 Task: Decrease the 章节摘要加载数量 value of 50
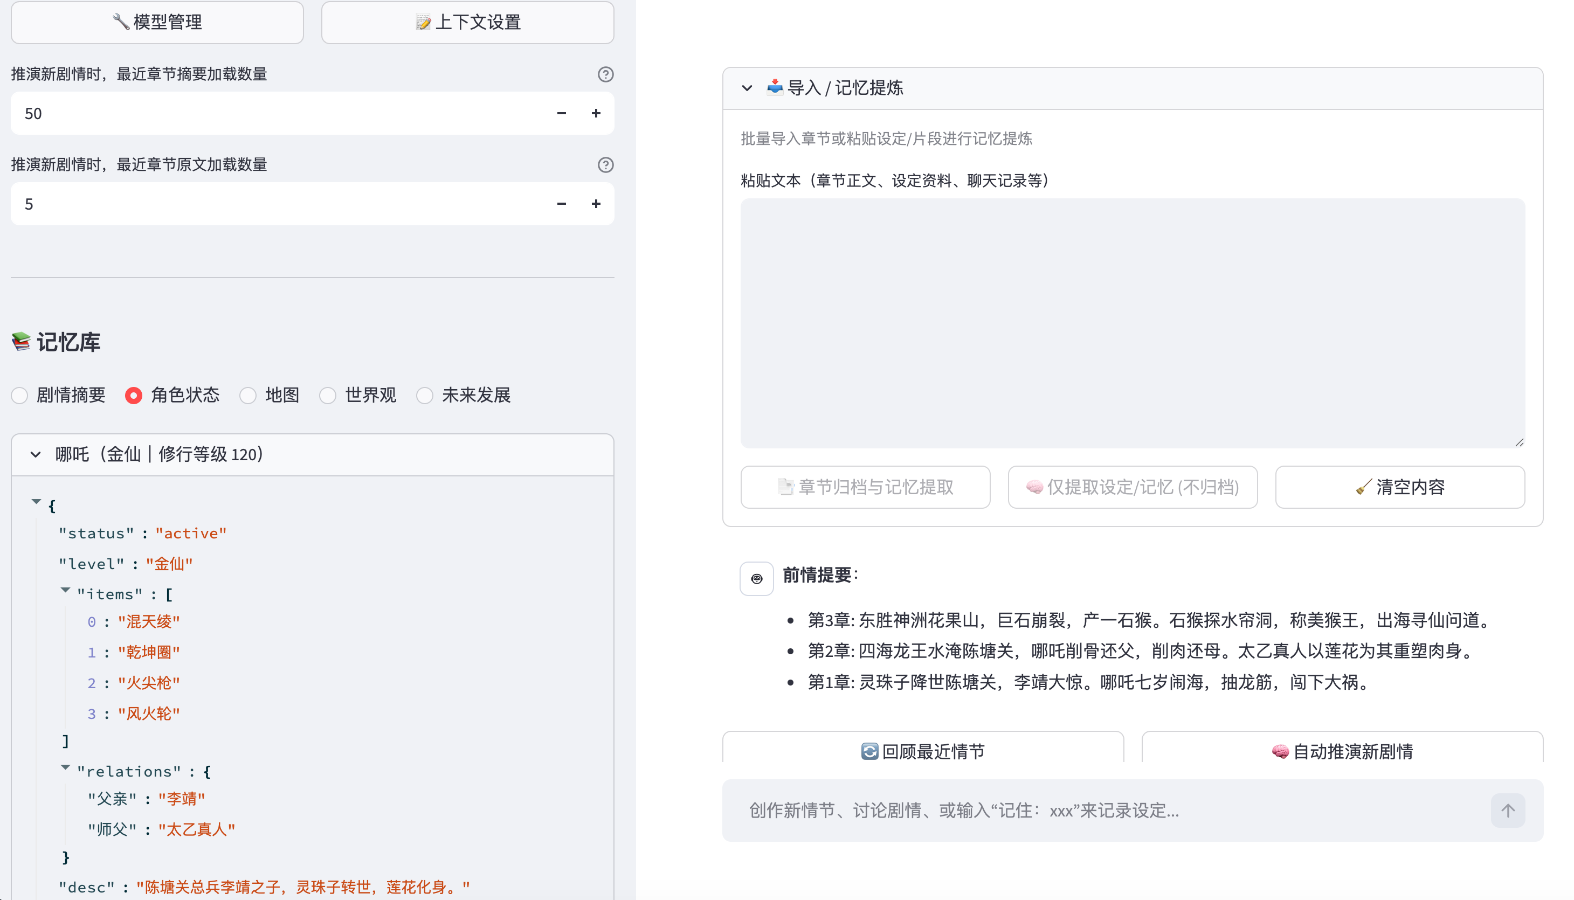click(x=561, y=113)
